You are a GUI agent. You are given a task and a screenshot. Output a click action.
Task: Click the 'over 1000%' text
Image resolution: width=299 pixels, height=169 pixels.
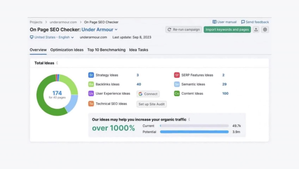pos(113,128)
